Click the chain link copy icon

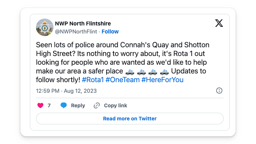tap(97, 105)
